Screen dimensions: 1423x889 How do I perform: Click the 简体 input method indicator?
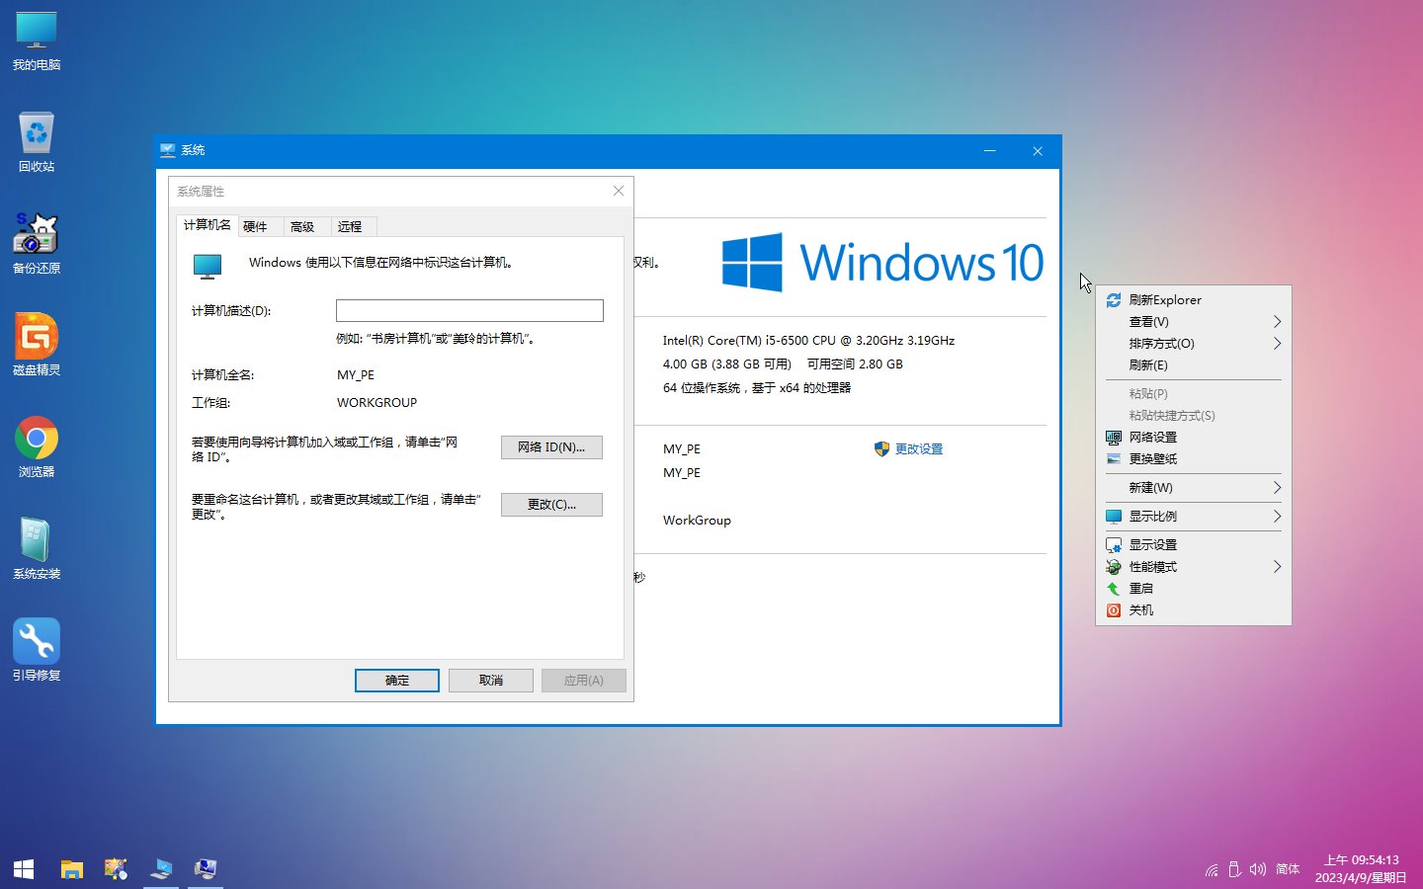pos(1288,869)
